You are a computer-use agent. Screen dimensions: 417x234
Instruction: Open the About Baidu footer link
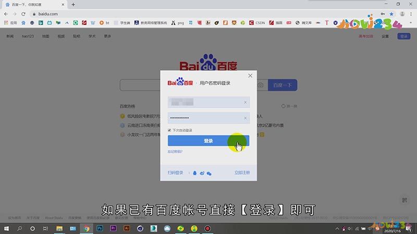coord(54,218)
